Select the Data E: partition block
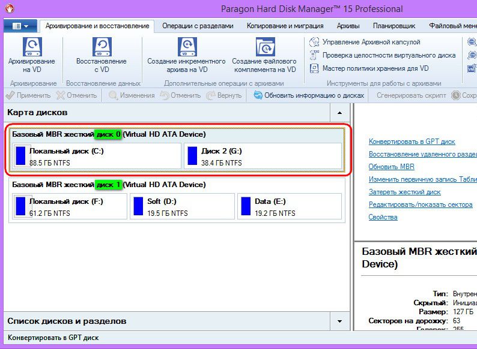This screenshot has width=477, height=349. click(x=290, y=206)
